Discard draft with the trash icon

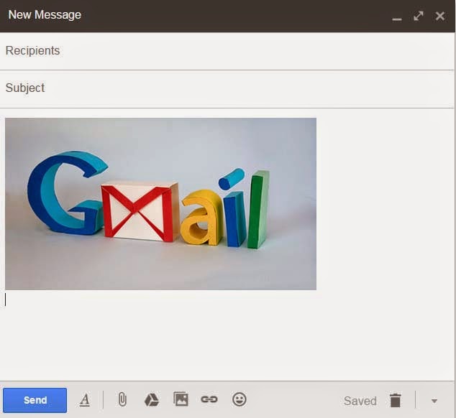[395, 401]
